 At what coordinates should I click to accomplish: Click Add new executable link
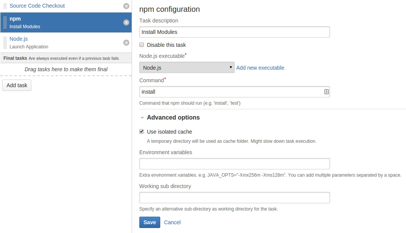coord(260,68)
